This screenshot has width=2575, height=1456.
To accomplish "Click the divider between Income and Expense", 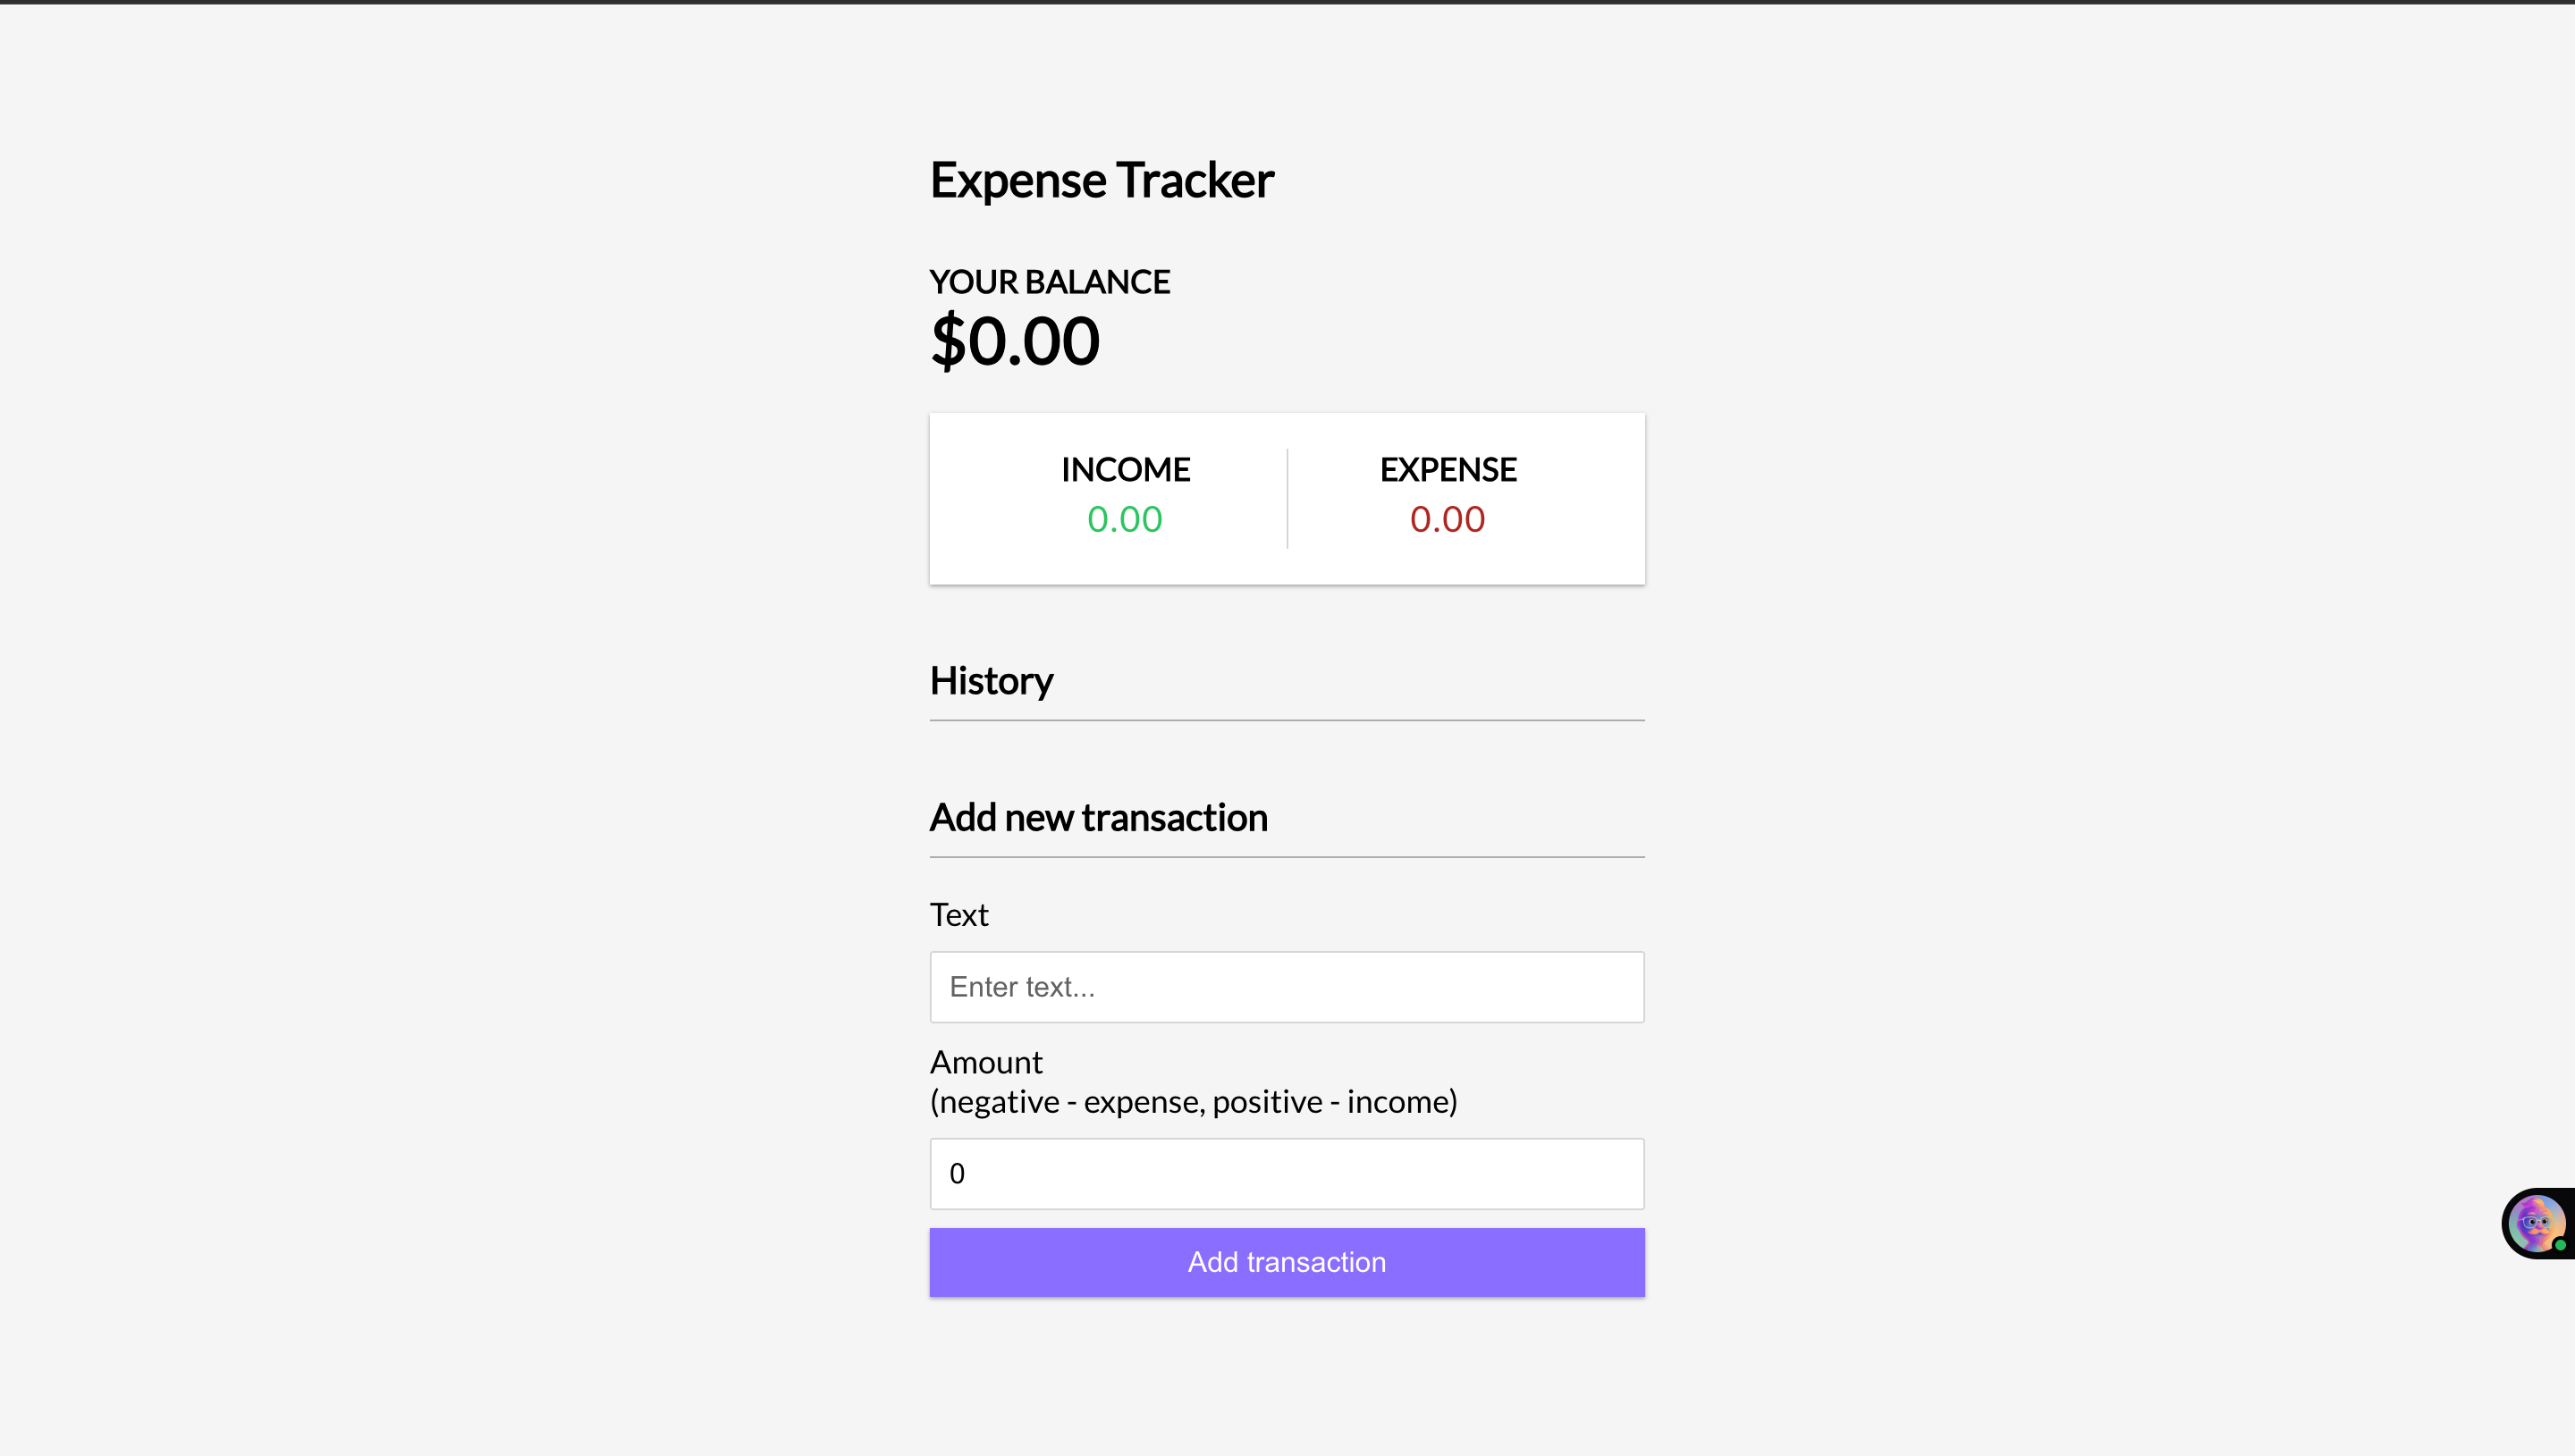I will [x=1287, y=499].
